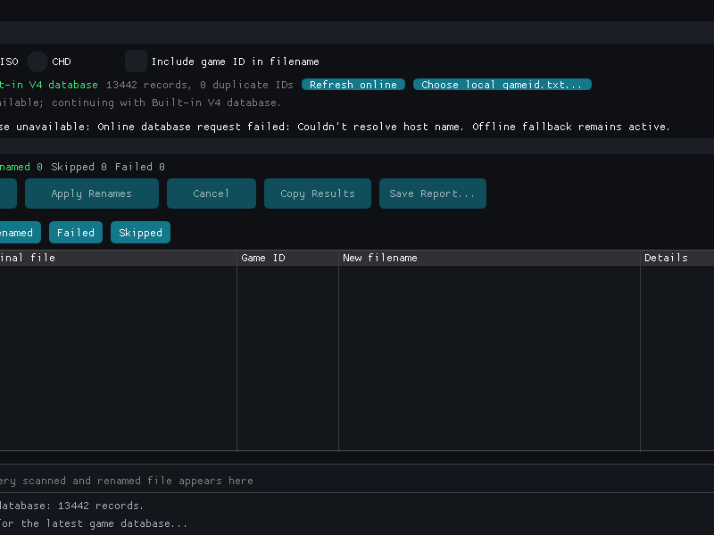Viewport: 714px width, 535px height.
Task: Cancel the current operation
Action: coord(212,193)
